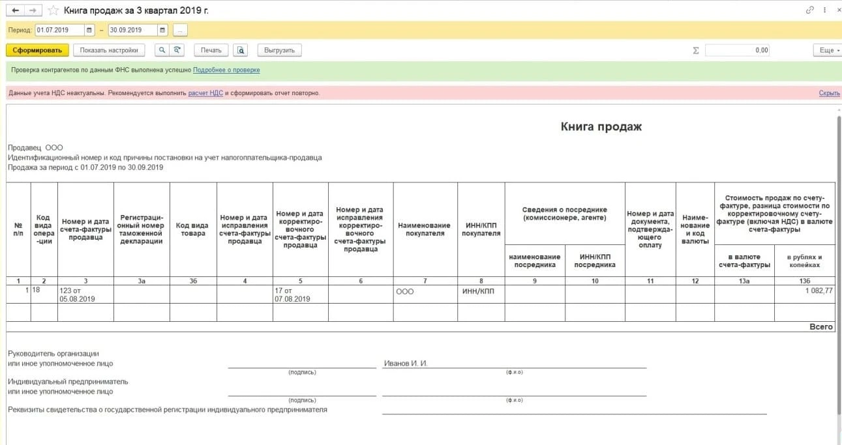Open the three-dots menu in the corner
842x445 pixels.
point(824,10)
